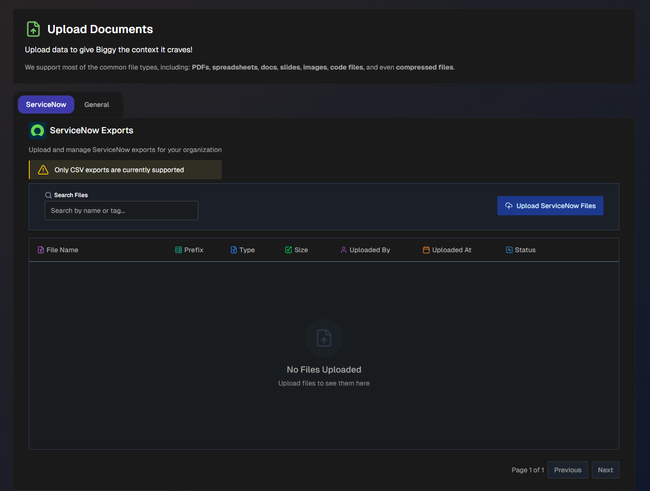This screenshot has width=650, height=491.
Task: Click the cloud upload icon on the upload button
Action: point(509,205)
